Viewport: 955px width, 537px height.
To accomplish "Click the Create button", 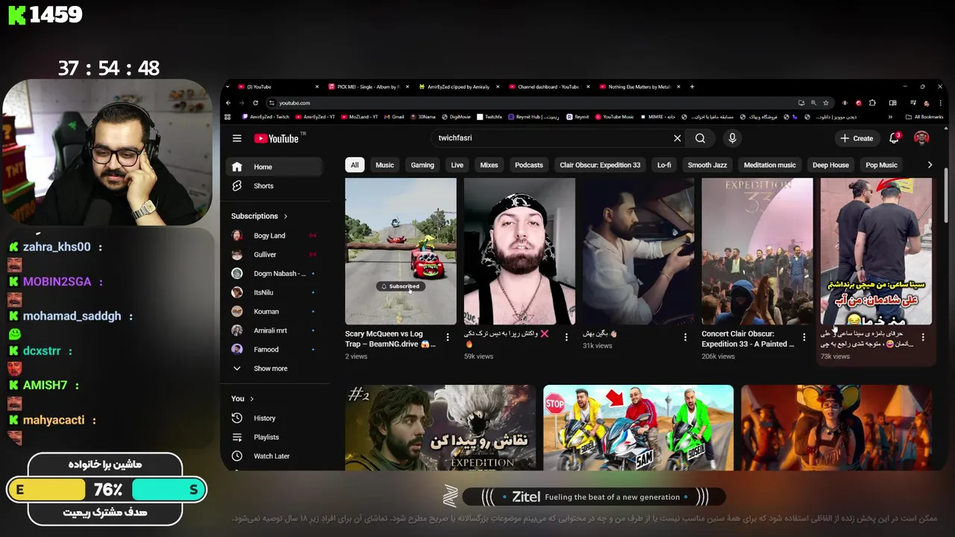I will pos(857,138).
